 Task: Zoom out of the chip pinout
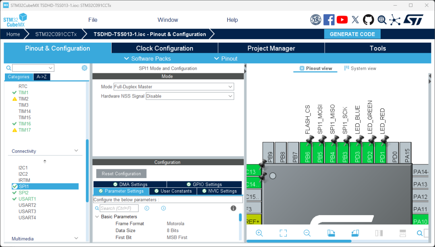[x=307, y=233]
